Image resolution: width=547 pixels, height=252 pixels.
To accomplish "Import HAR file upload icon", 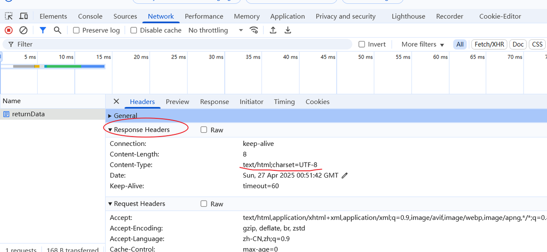I will (x=273, y=30).
